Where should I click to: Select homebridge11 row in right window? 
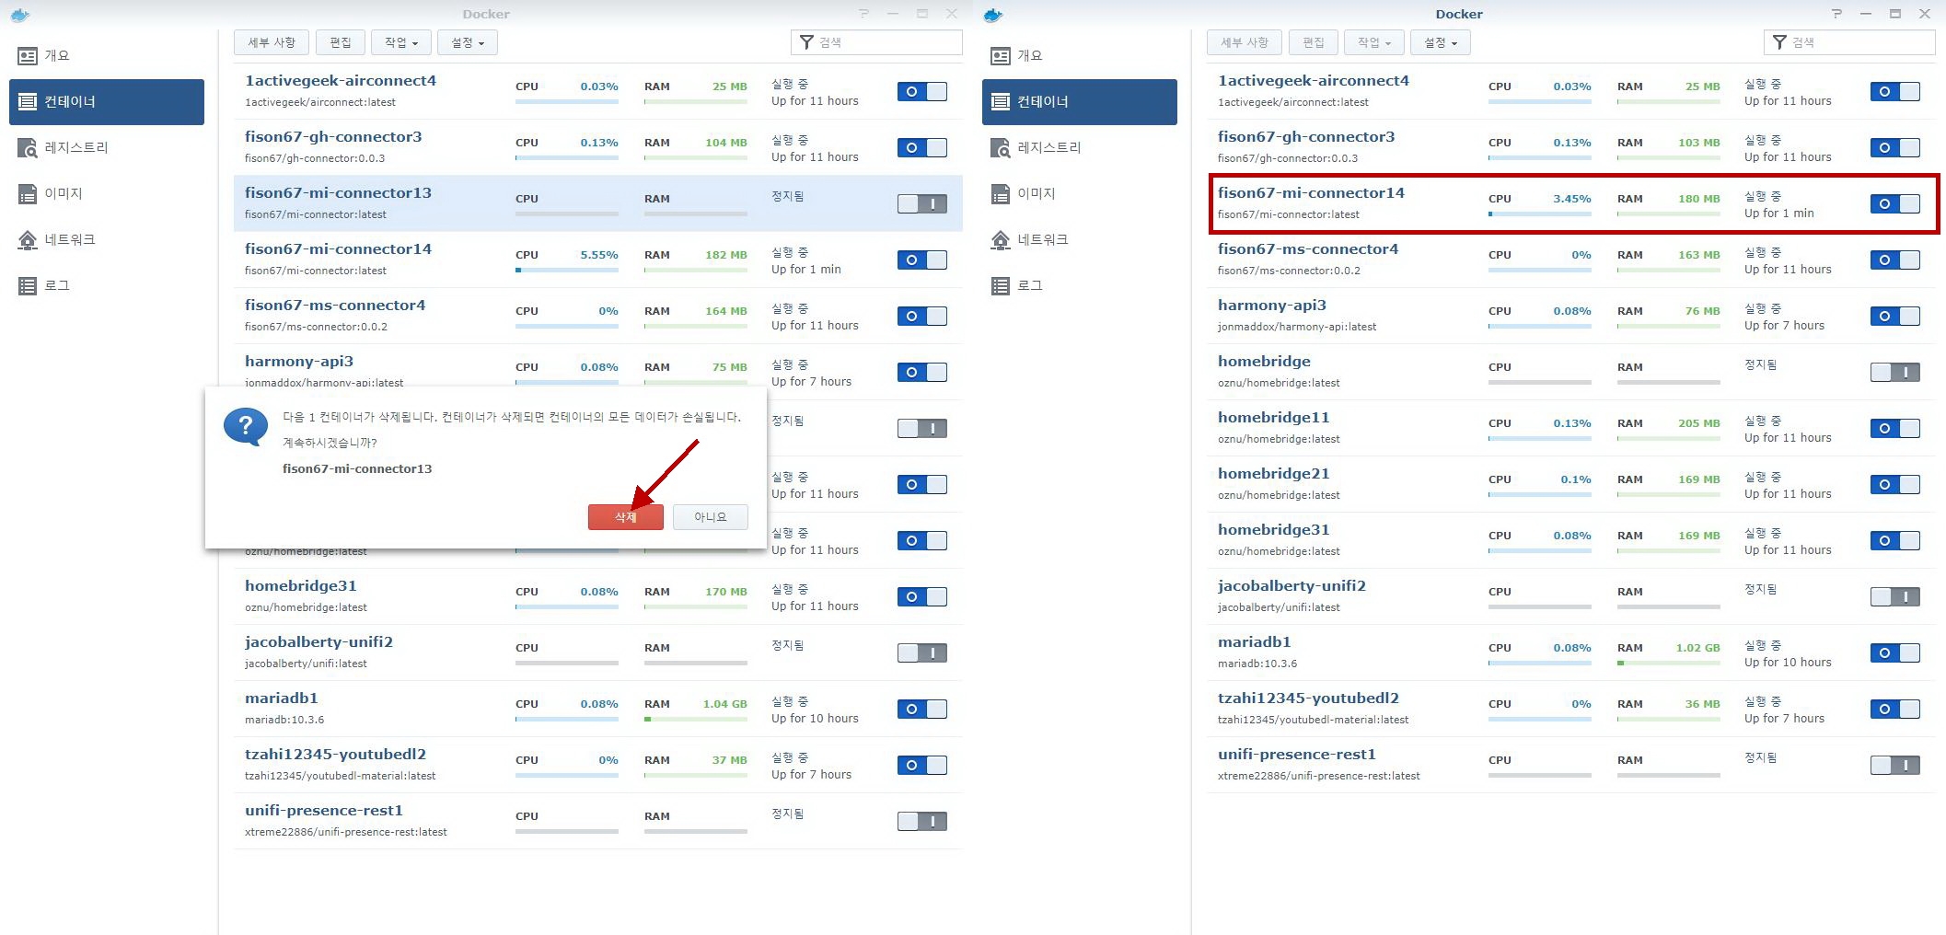(1571, 429)
